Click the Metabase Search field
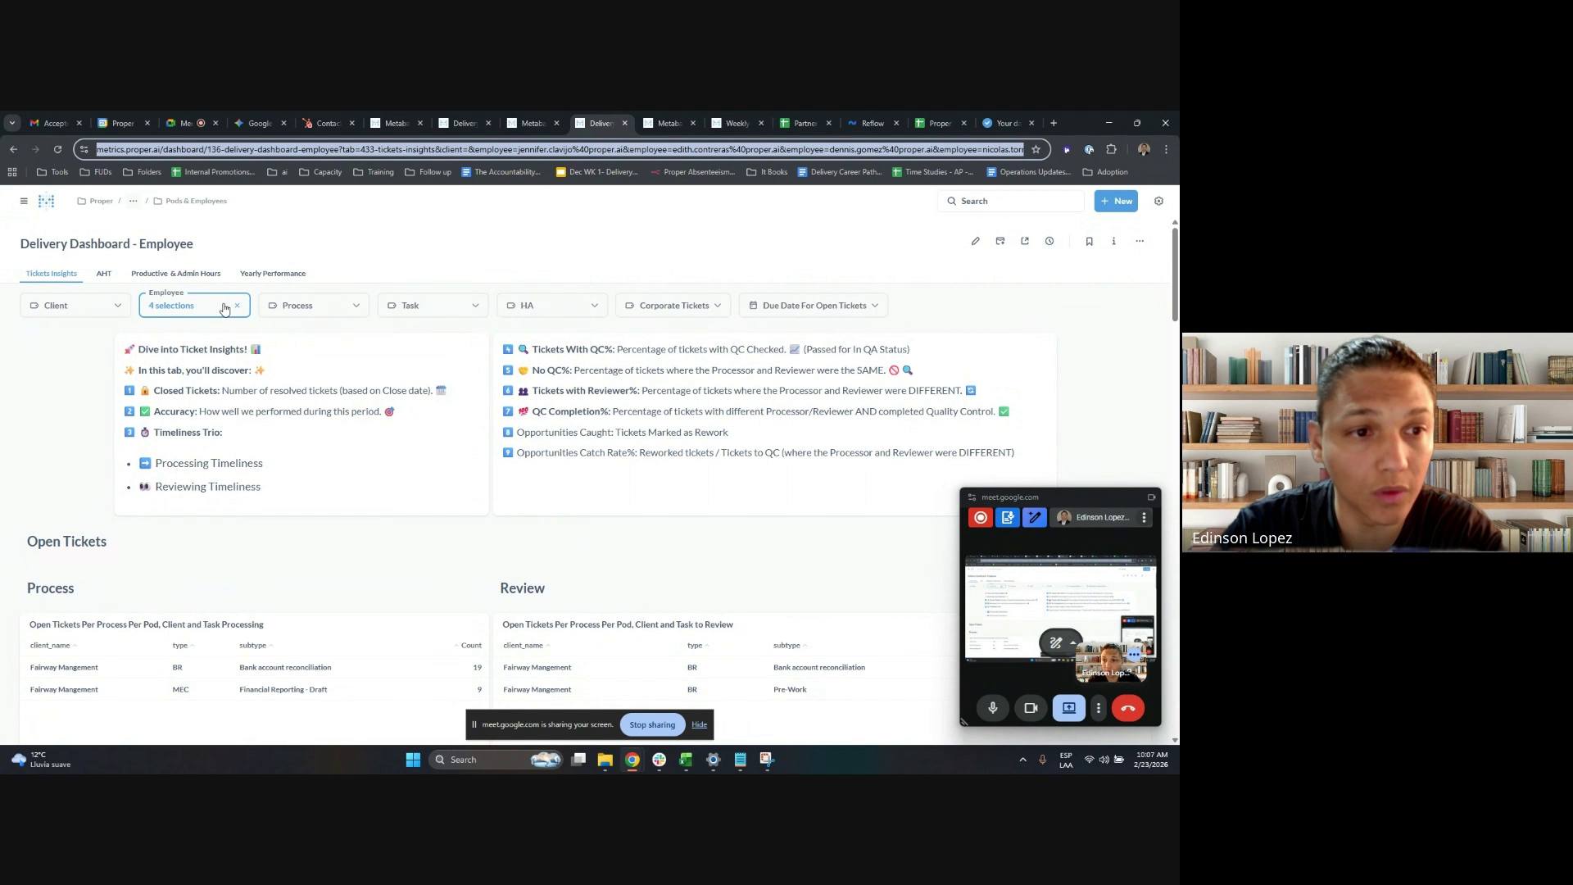This screenshot has height=885, width=1573. point(1012,201)
